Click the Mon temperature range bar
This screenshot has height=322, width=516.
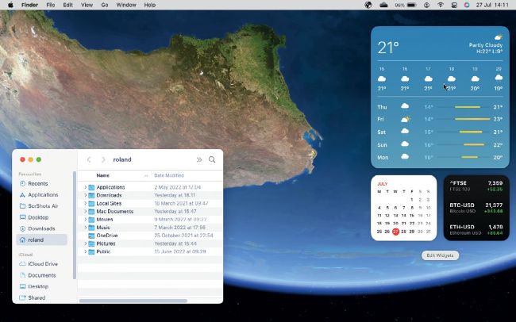[470, 157]
